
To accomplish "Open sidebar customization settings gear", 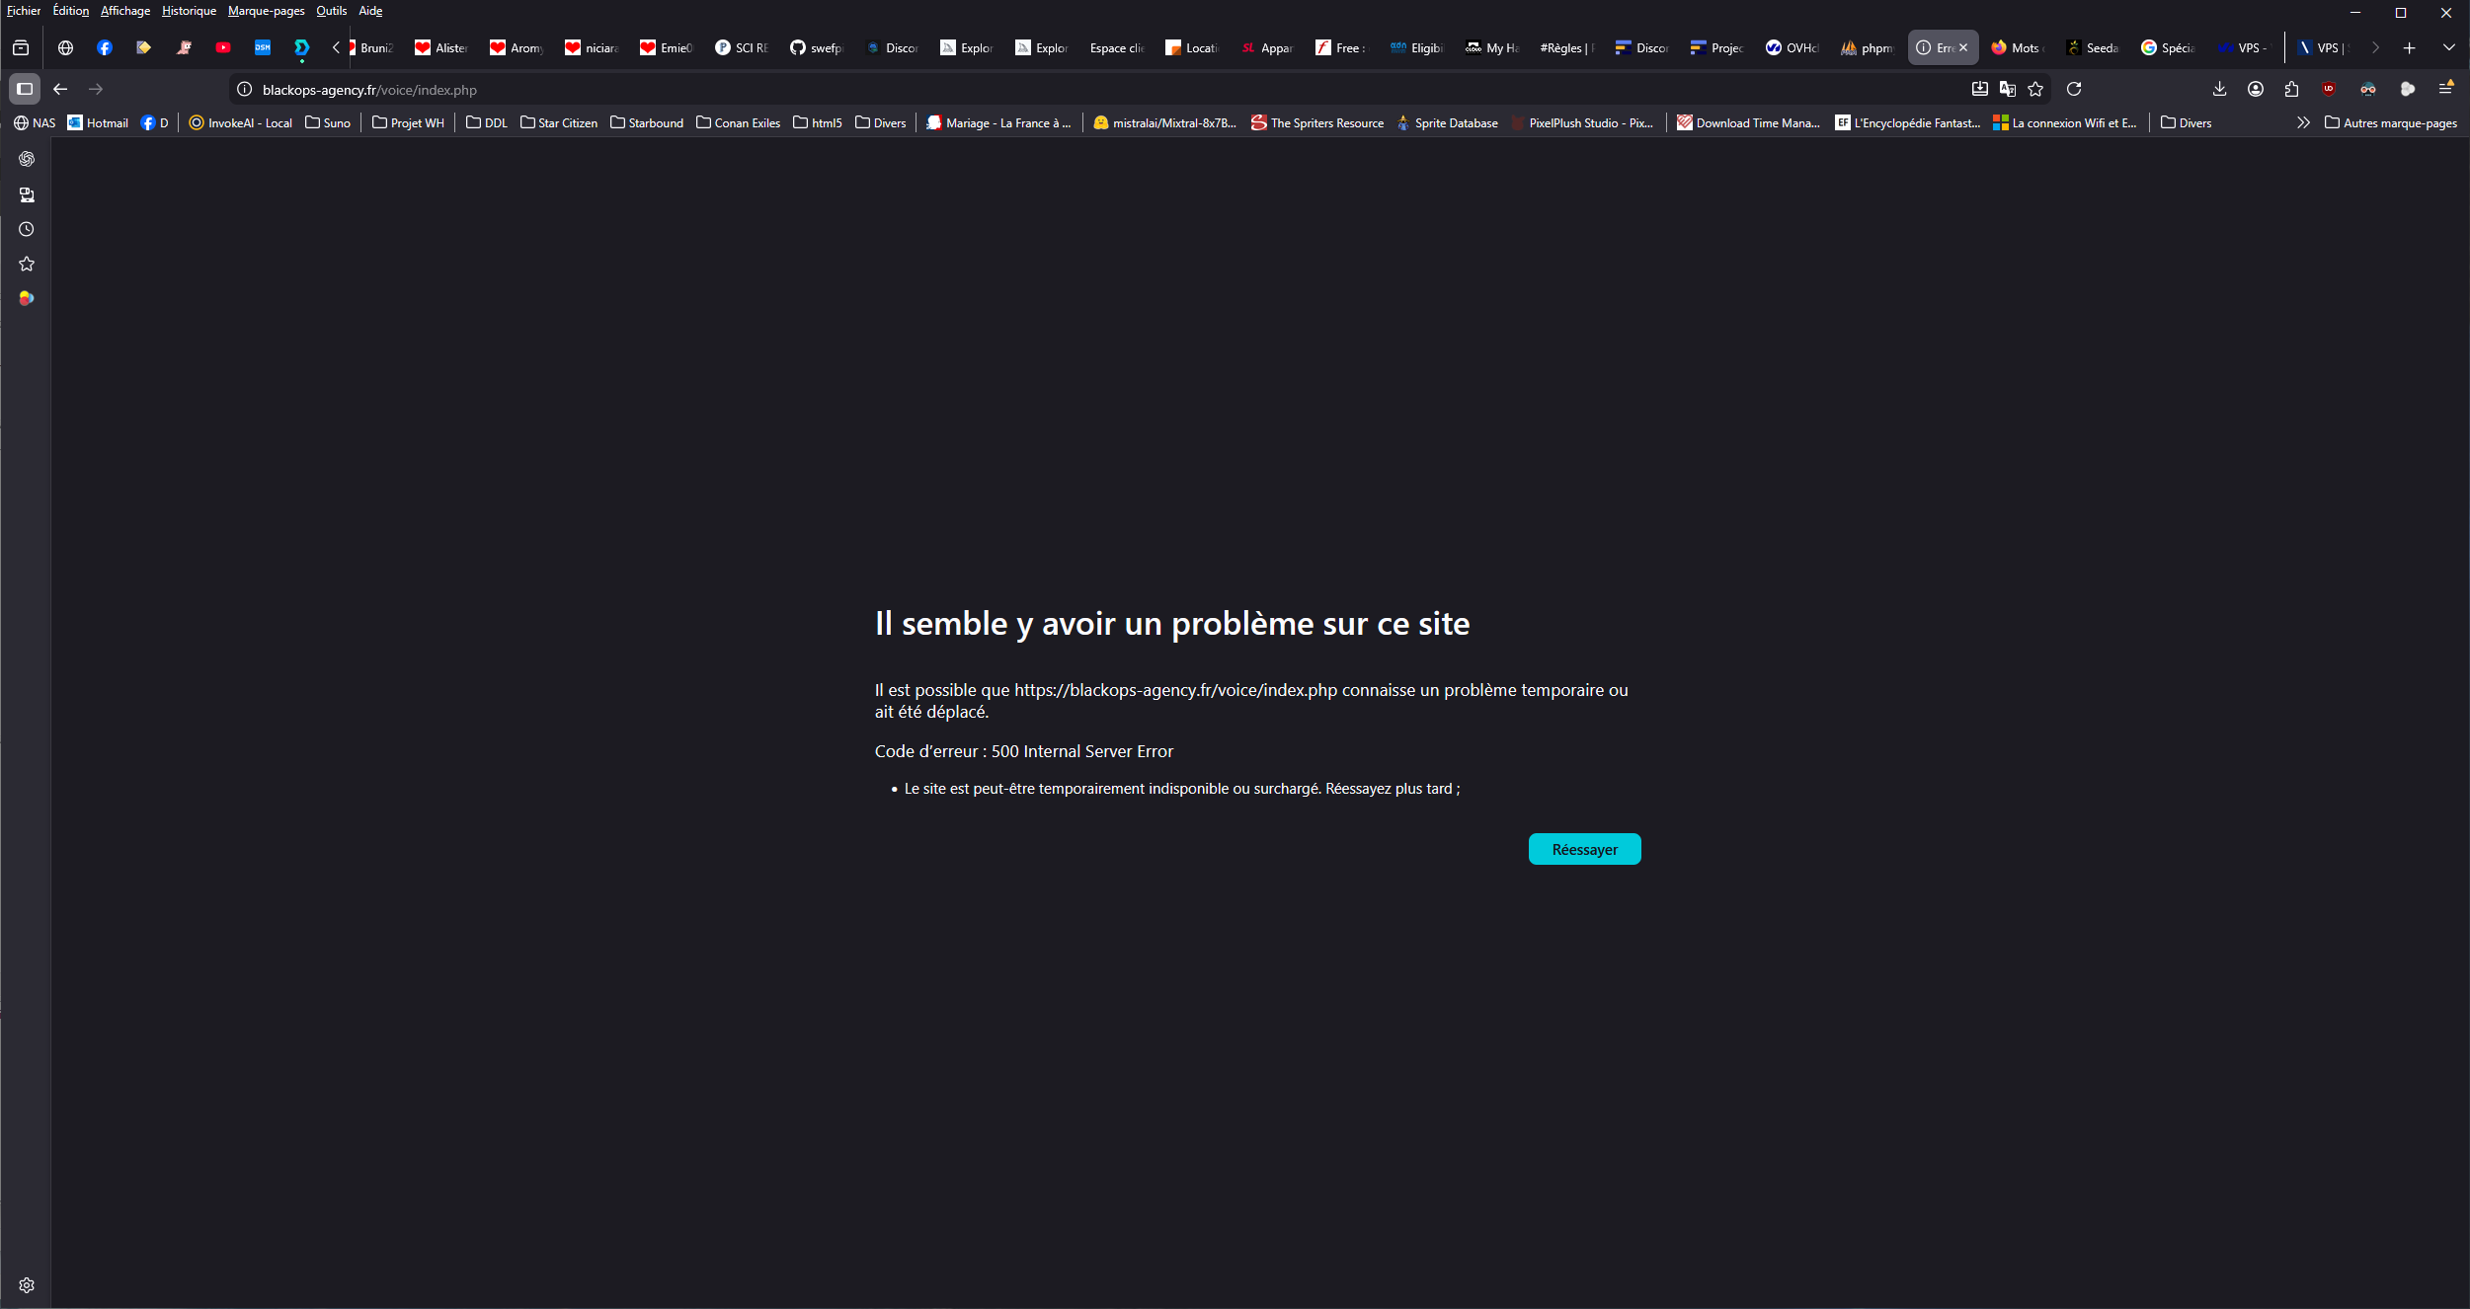I will pyautogui.click(x=27, y=1285).
